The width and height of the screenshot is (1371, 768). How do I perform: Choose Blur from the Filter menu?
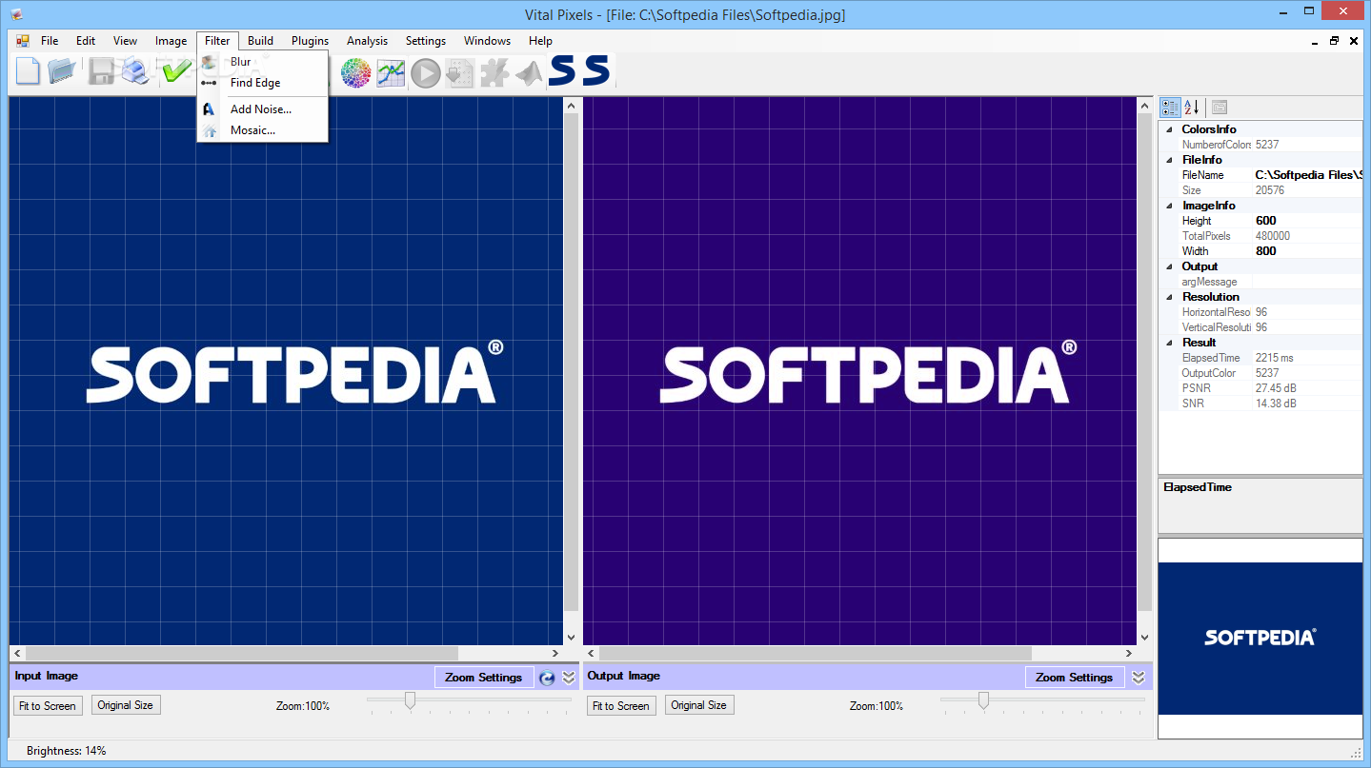tap(263, 62)
